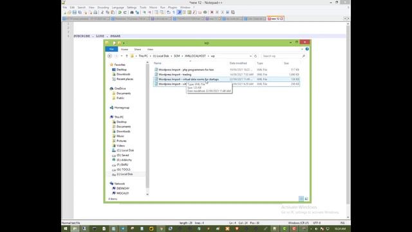Open the Notepad++ Language menu

point(118,7)
